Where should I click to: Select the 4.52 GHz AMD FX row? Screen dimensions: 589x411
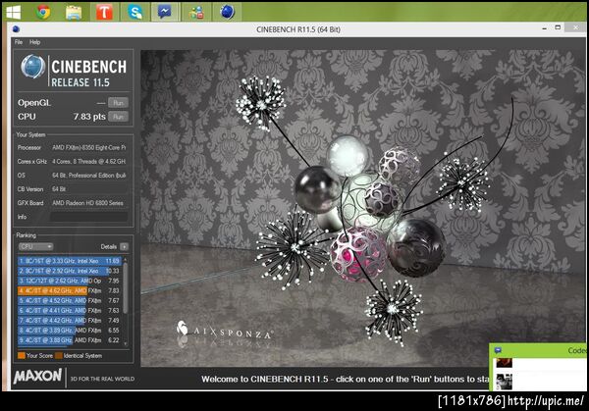69,301
